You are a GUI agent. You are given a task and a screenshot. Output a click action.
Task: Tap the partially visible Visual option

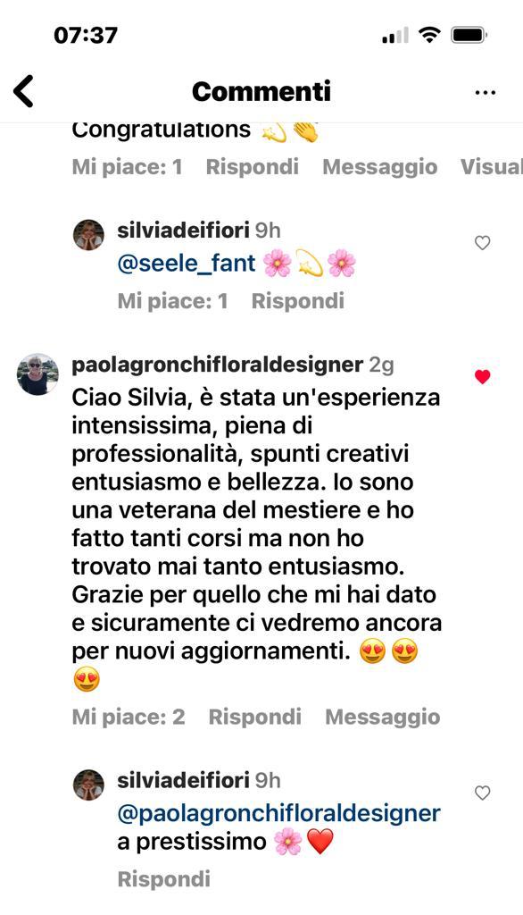click(492, 167)
